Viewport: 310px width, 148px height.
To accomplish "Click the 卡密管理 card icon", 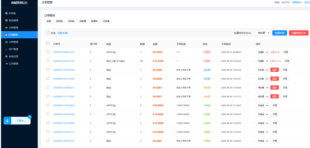I will pyautogui.click(x=6, y=42).
